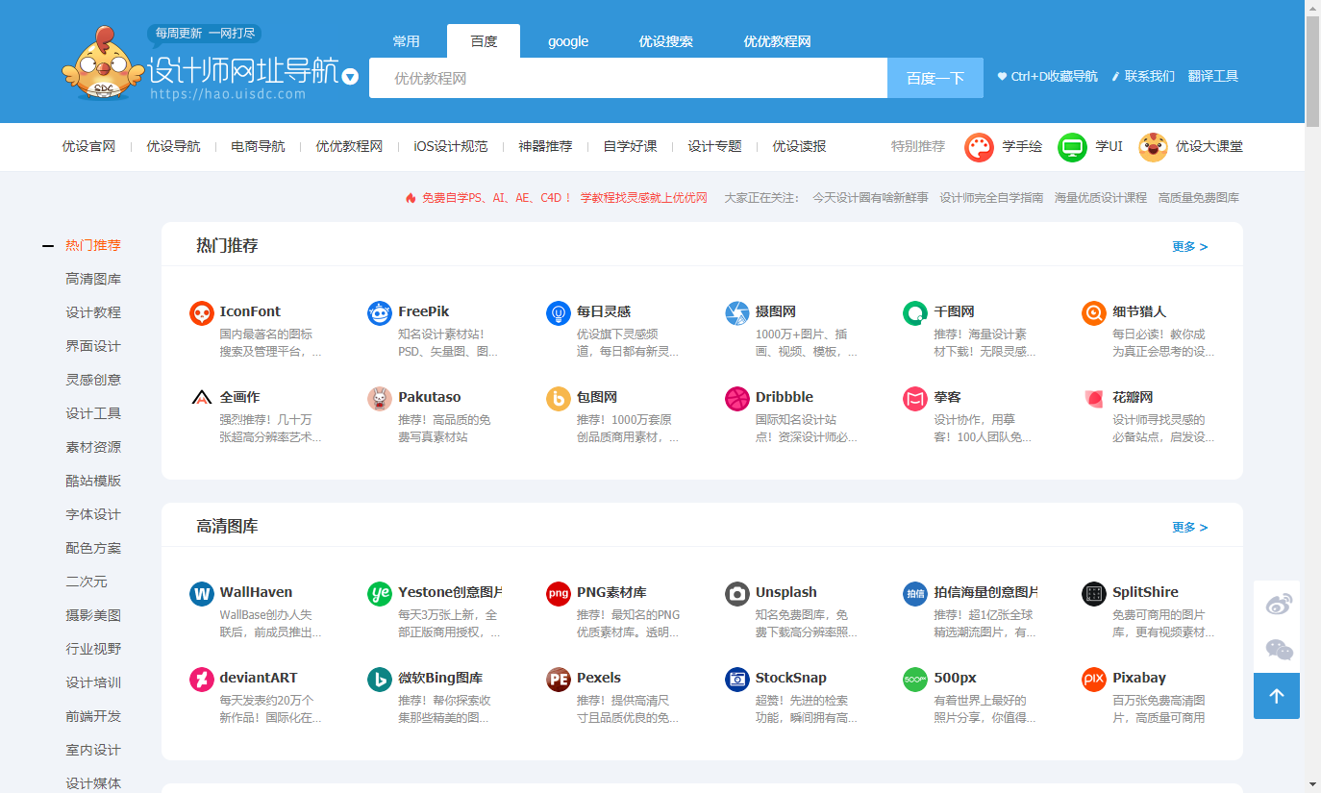Click the StockSnap camera icon

[x=737, y=680]
